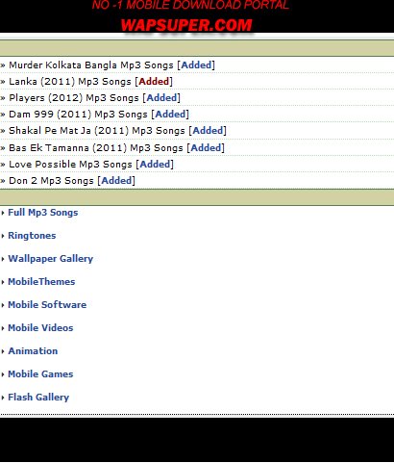
Task: Open Shakal Pe Mat Ja Added link
Action: tap(208, 131)
